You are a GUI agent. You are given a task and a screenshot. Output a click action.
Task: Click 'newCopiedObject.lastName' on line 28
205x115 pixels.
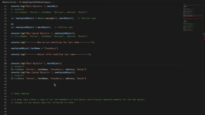(x=25, y=48)
